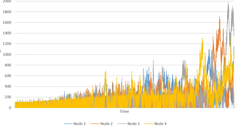Click the 1000 y-axis label
This screenshot has width=236, height=128.
click(x=7, y=55)
